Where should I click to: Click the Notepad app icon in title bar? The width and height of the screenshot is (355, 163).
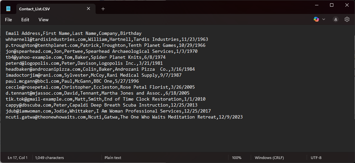[8, 9]
